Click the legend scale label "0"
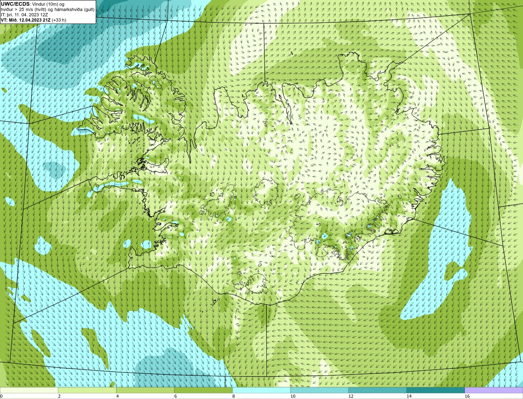 point(1,396)
